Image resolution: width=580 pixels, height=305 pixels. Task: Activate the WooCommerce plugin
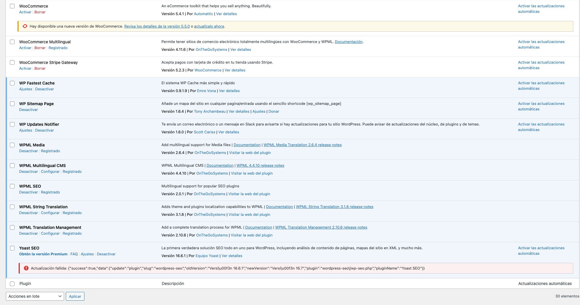(25, 12)
